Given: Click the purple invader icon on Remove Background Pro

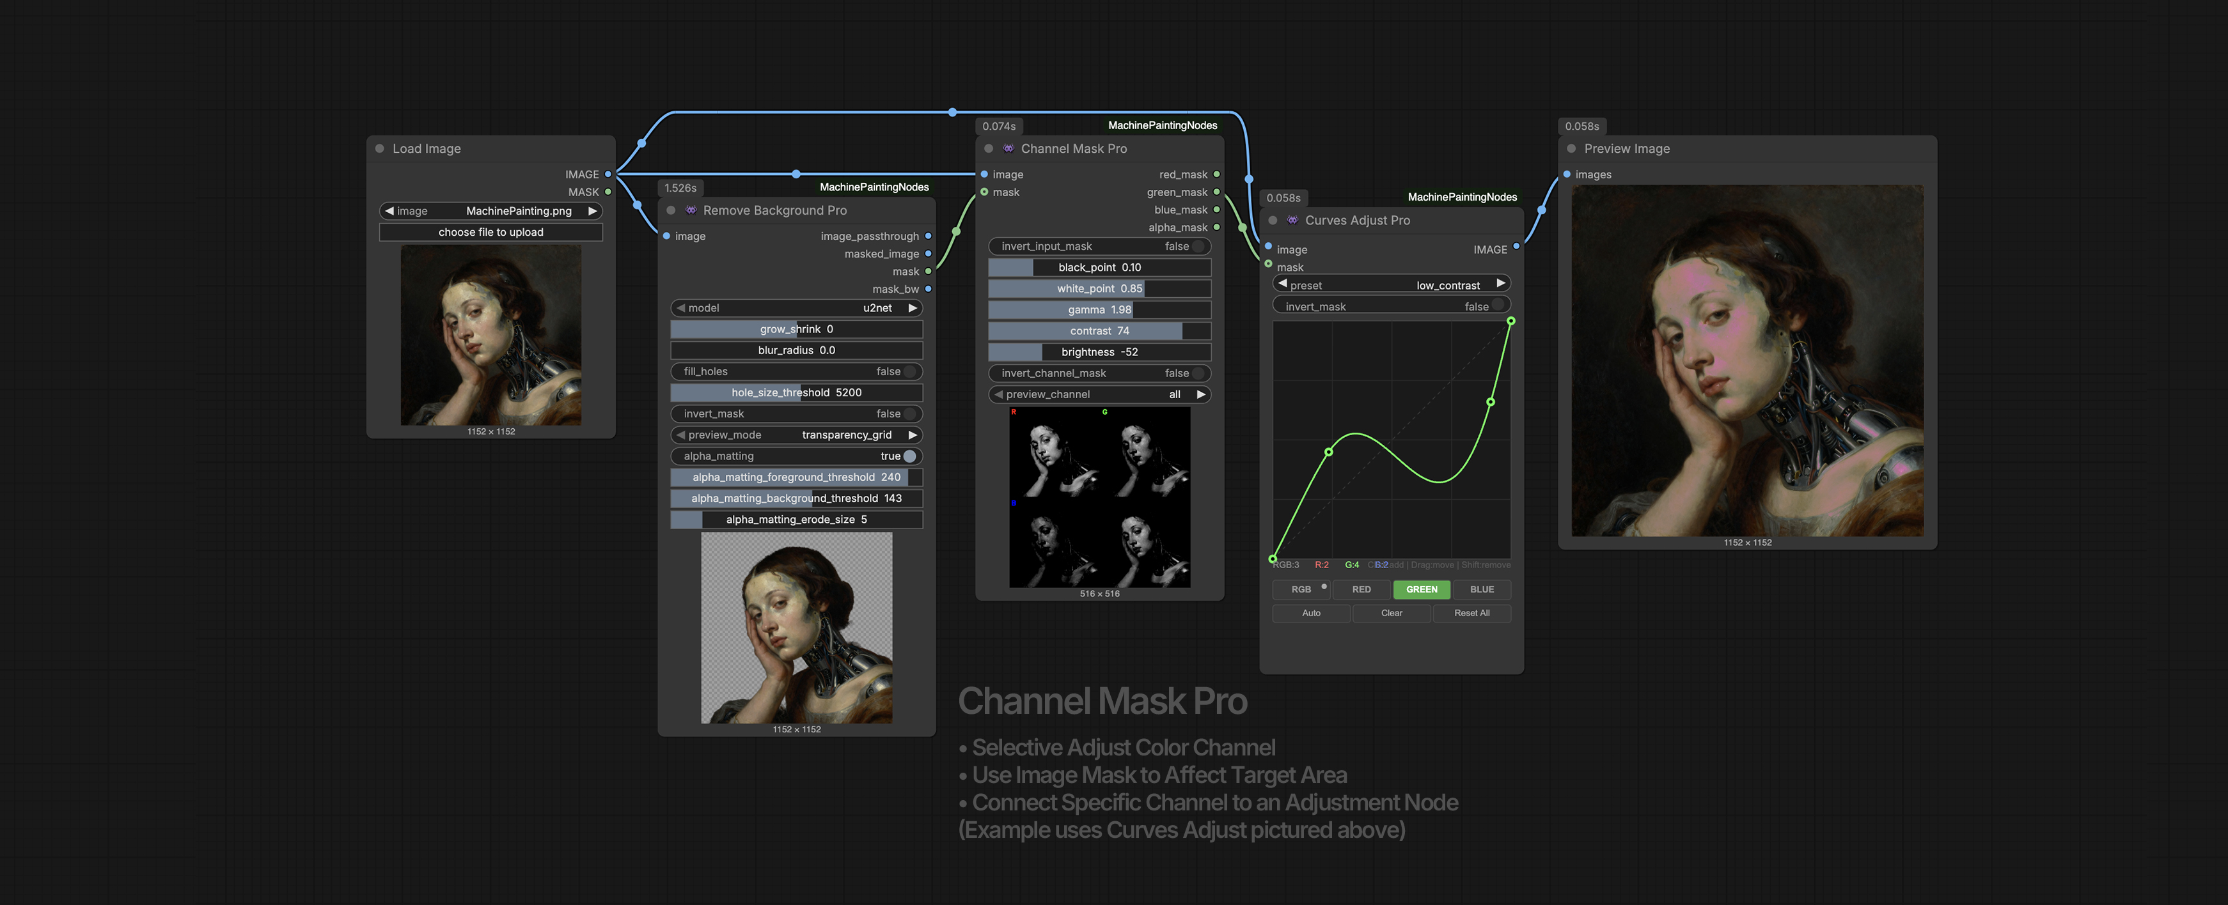Looking at the screenshot, I should (x=691, y=210).
